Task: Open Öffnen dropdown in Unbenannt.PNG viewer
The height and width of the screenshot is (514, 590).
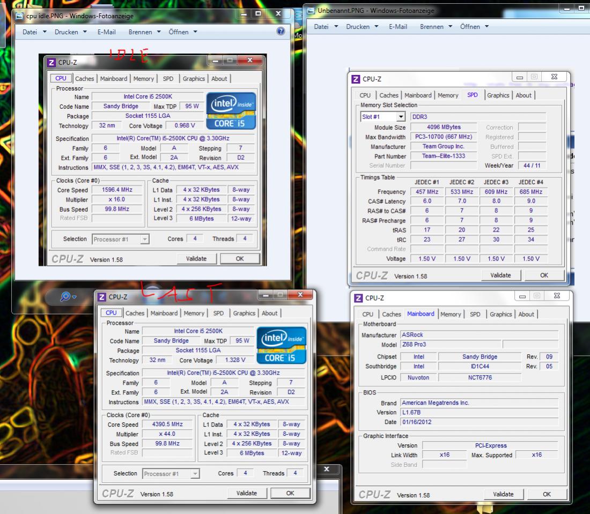Action: point(475,27)
